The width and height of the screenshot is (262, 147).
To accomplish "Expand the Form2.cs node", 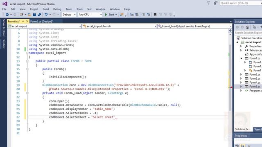I will (241, 74).
